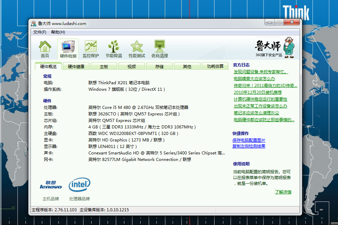Minimize the Ludashi window
Screen dimensions: 338x225
[x=270, y=22]
